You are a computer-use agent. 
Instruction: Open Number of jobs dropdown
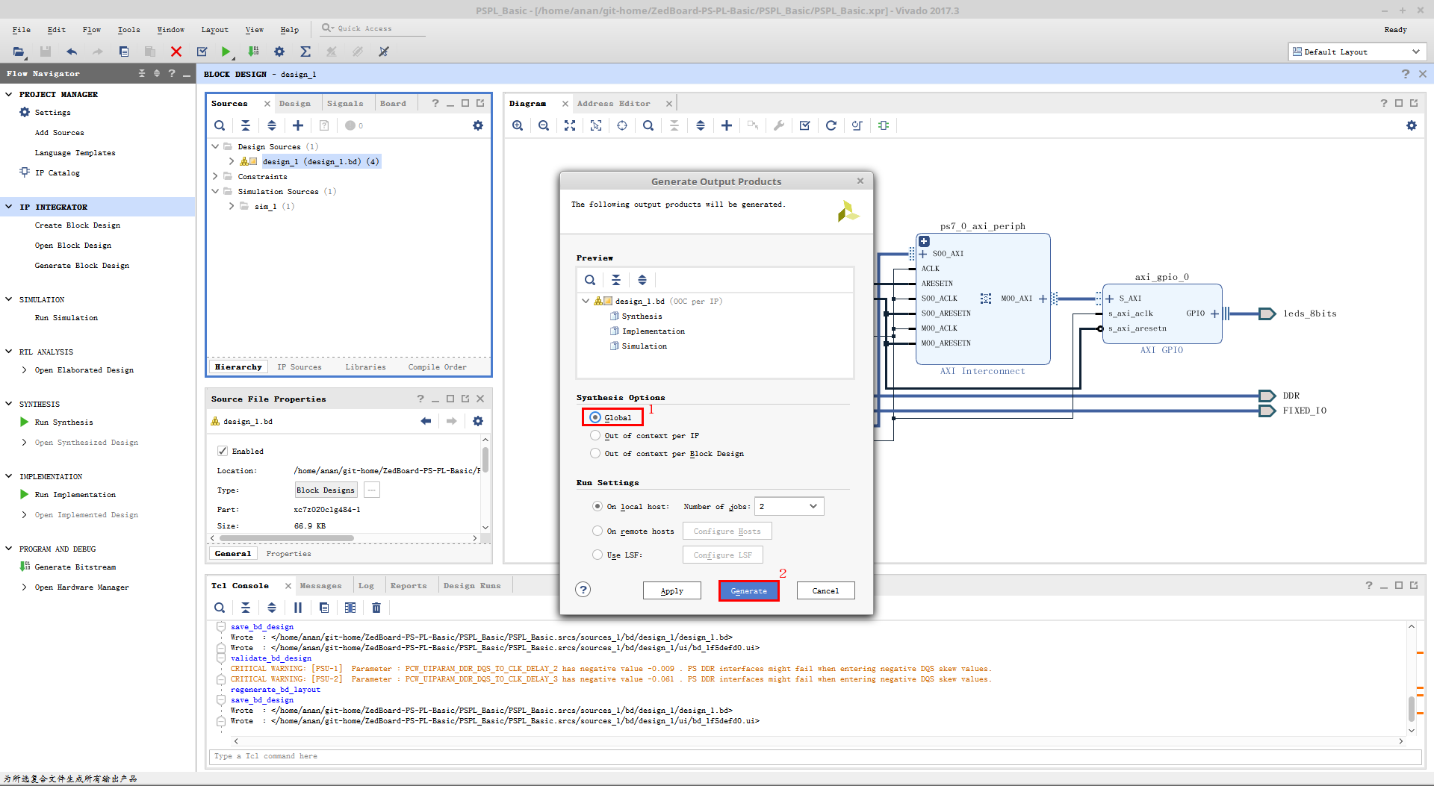click(789, 506)
